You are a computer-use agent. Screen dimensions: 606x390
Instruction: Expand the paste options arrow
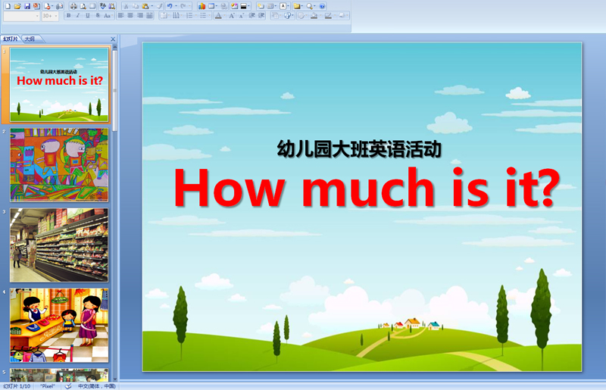[152, 6]
